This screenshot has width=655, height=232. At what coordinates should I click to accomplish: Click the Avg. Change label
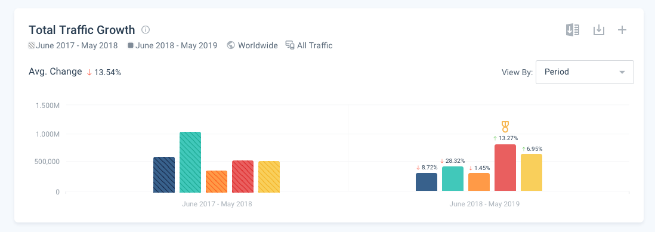pos(55,72)
